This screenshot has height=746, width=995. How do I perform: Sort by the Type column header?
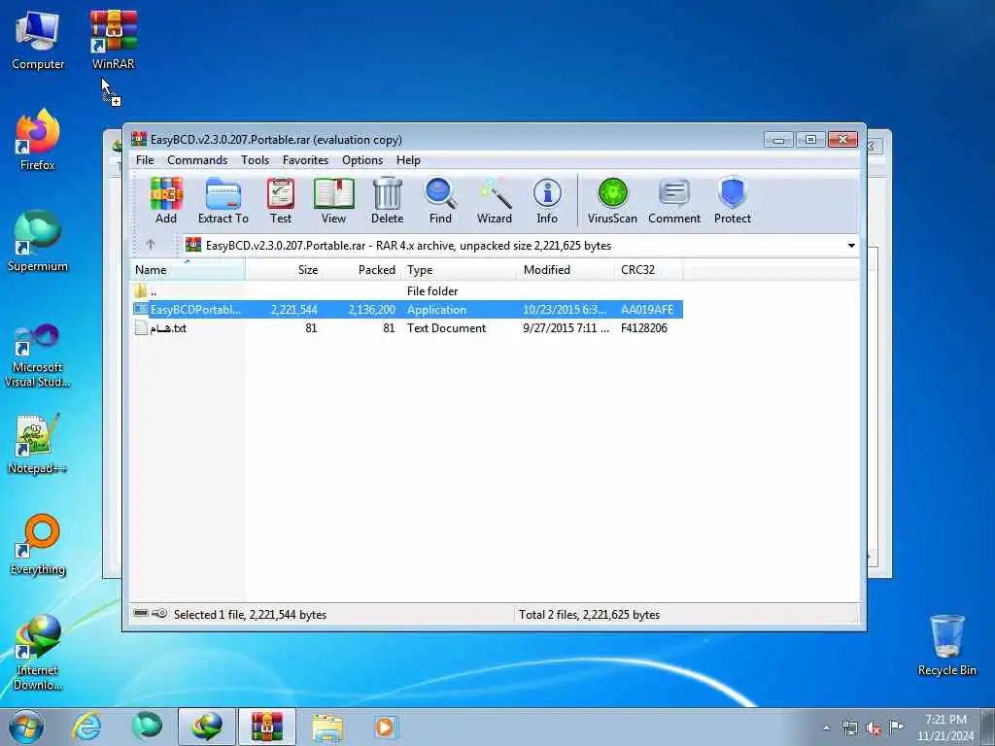coord(460,270)
